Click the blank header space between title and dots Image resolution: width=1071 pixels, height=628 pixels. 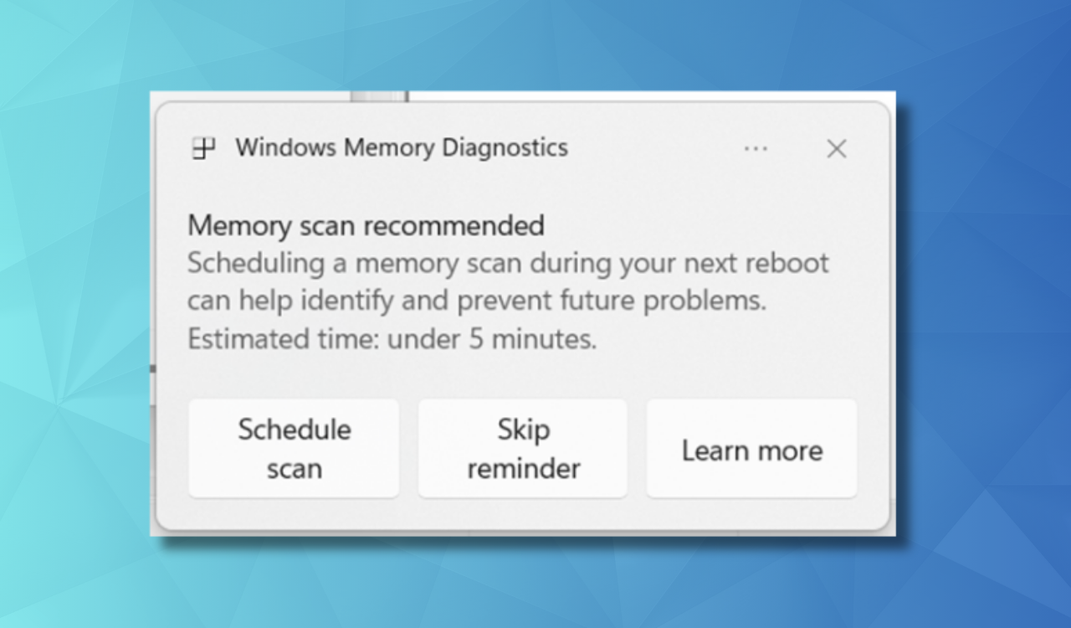pyautogui.click(x=653, y=149)
